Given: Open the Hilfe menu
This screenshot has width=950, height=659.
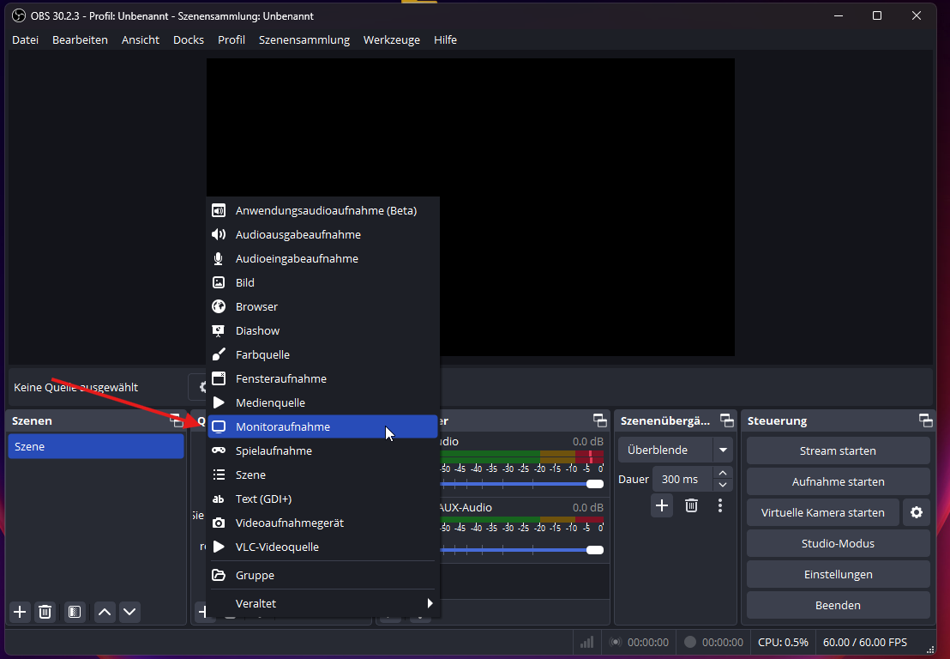Looking at the screenshot, I should tap(445, 40).
